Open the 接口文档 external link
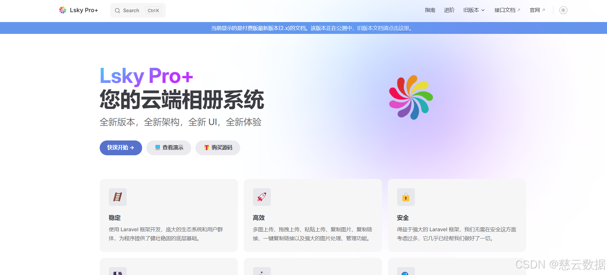Image resolution: width=607 pixels, height=275 pixels. point(507,10)
